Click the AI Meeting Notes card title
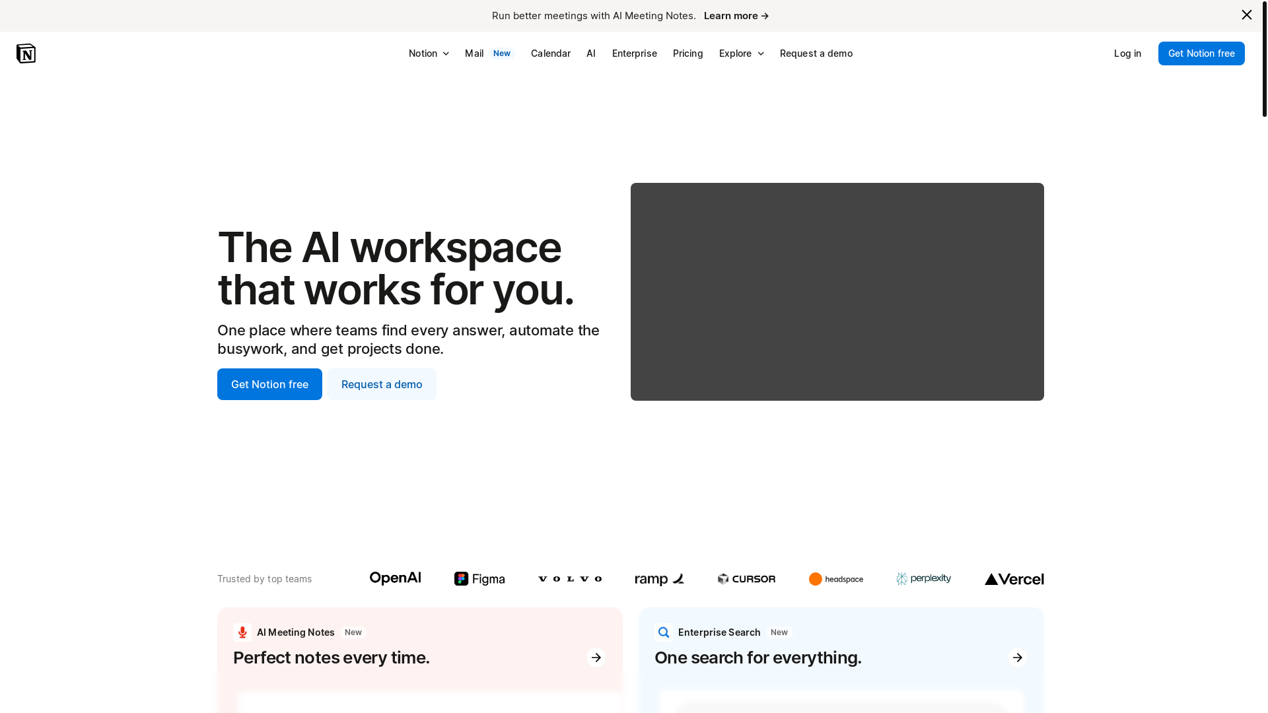The width and height of the screenshot is (1268, 713). (296, 632)
